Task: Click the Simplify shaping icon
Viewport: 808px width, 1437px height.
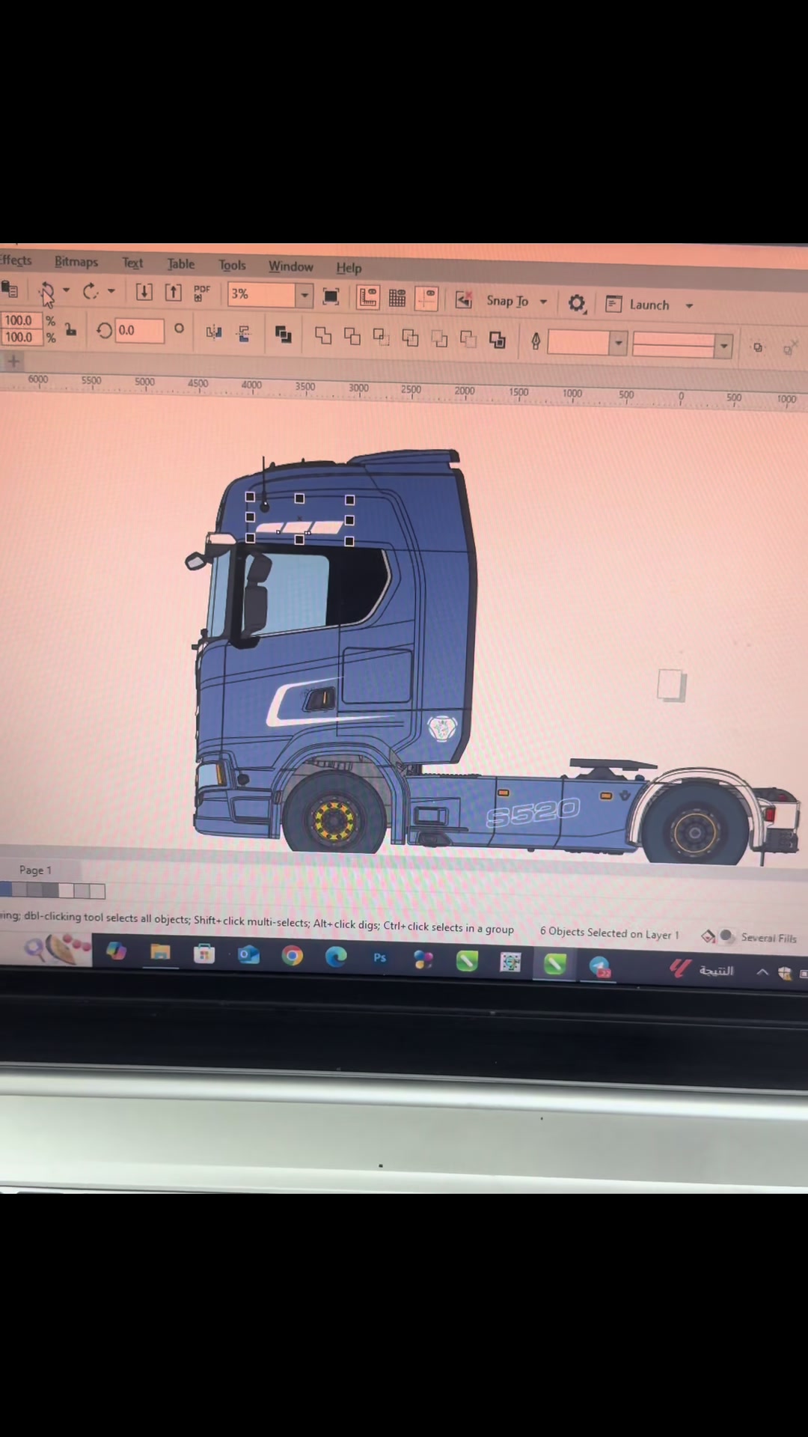Action: coord(410,338)
